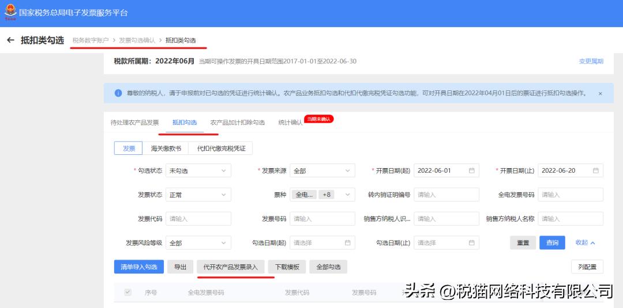This screenshot has width=623, height=308.
Task: Click 国家税务总局电子发票服务平台 title
Action: point(73,12)
